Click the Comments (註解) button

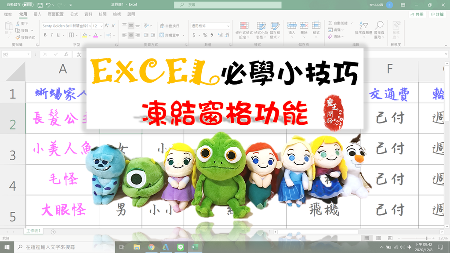(x=437, y=14)
